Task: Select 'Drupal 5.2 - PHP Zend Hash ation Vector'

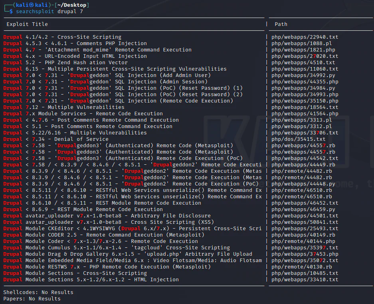Action: pos(65,63)
